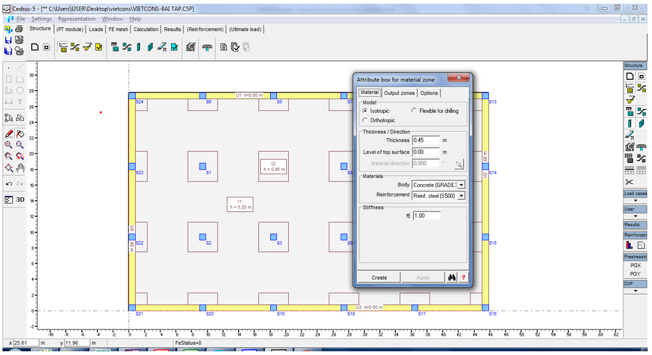Click the Results header in right panel
The height and width of the screenshot is (355, 652).
click(x=635, y=224)
